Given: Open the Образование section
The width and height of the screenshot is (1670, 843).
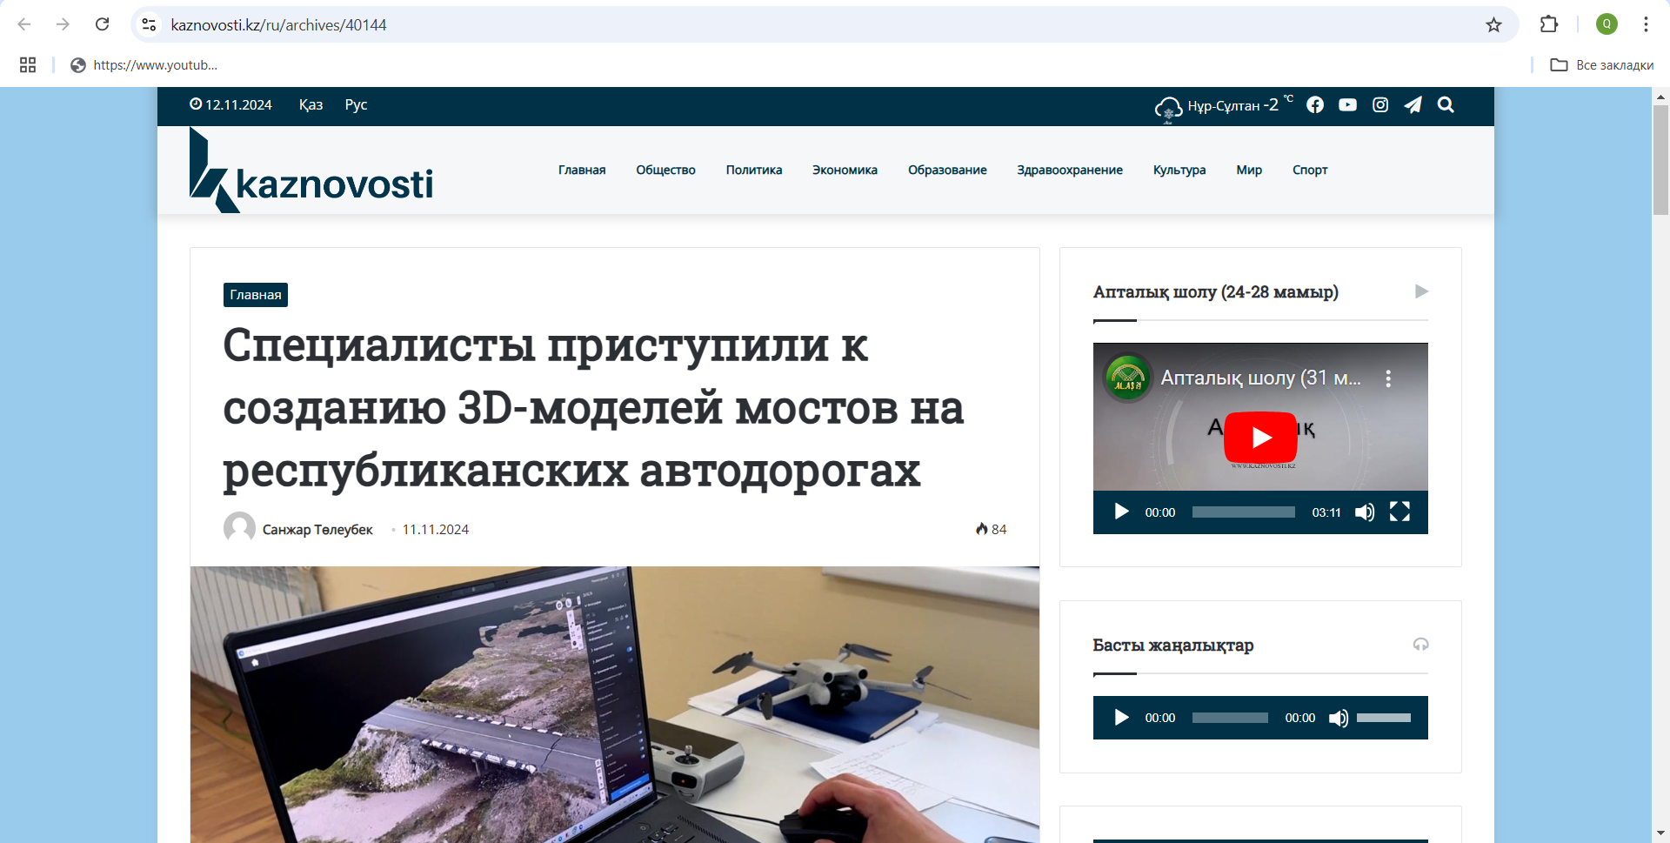Looking at the screenshot, I should tap(947, 170).
